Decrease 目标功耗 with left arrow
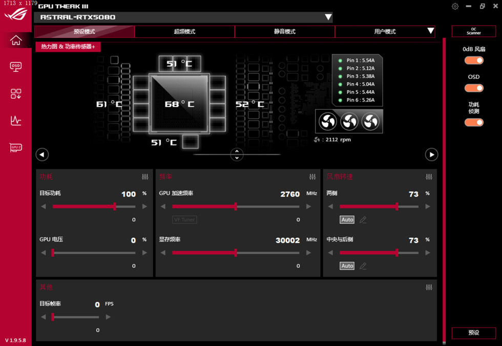 (44, 207)
